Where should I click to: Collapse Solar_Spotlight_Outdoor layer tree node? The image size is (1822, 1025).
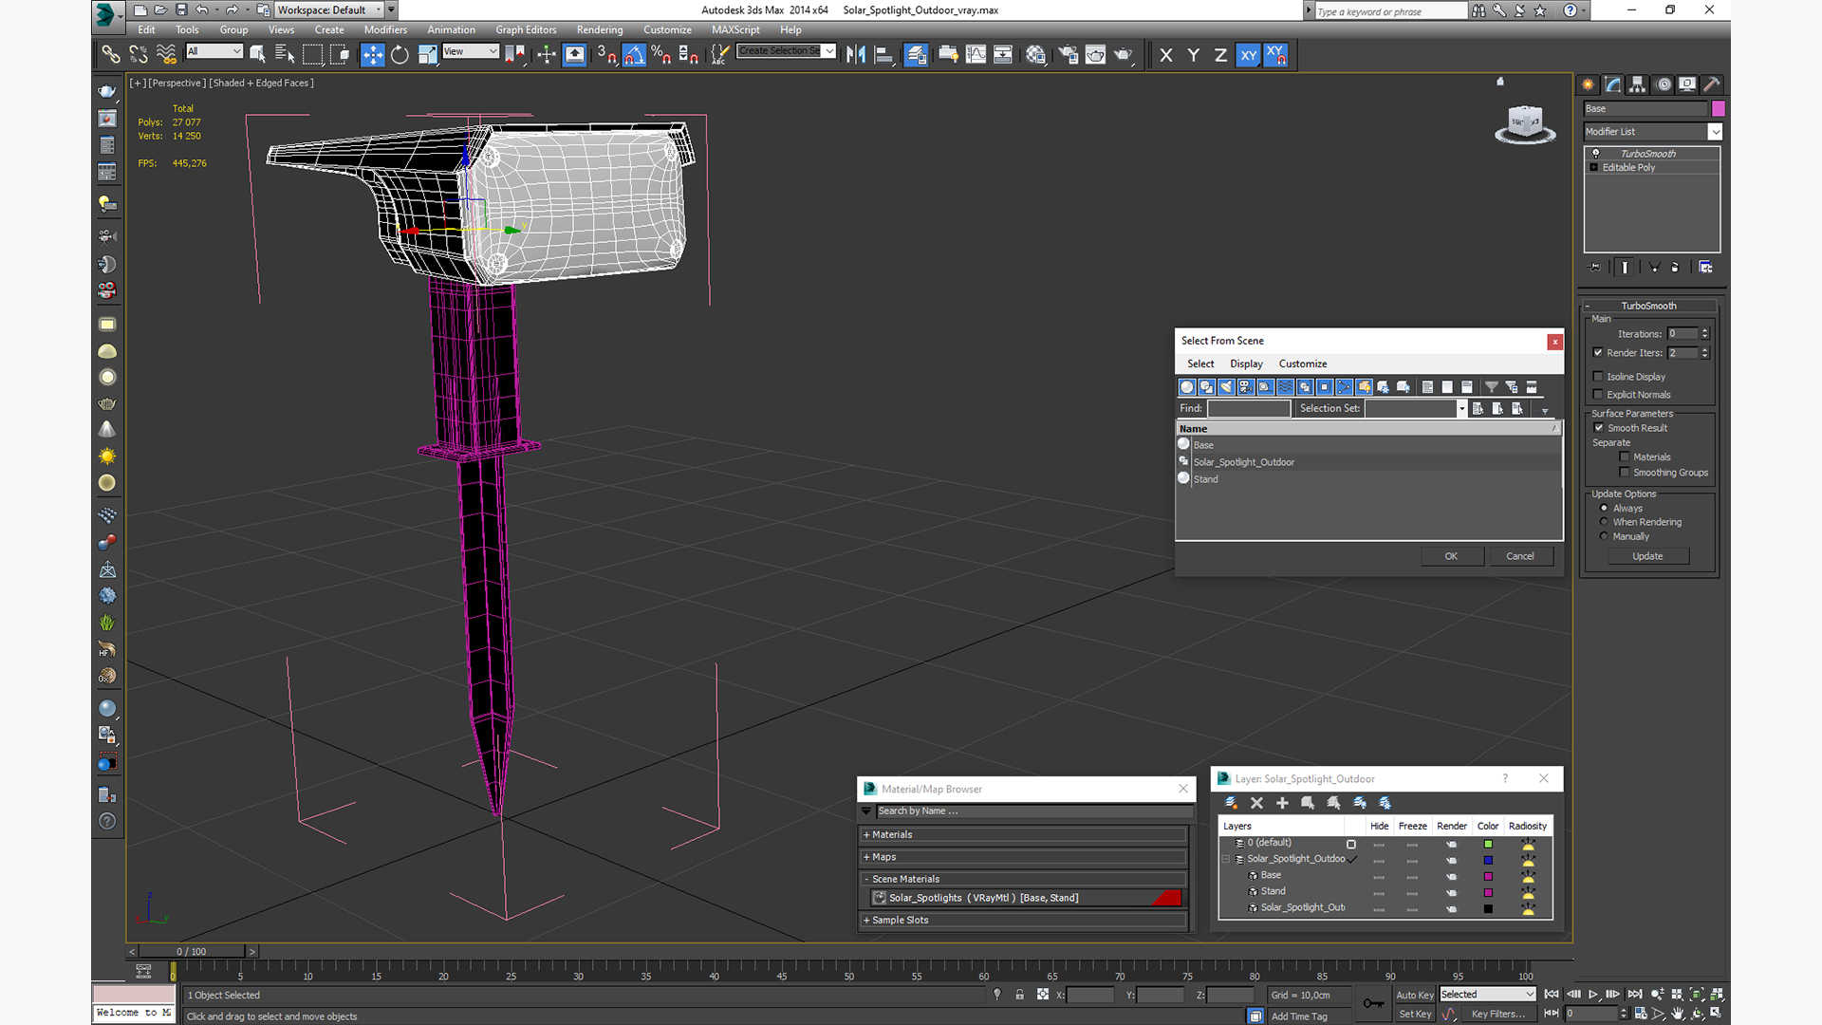(1226, 859)
